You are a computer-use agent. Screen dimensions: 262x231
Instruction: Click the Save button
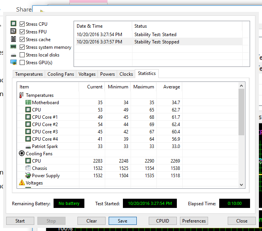[123, 221]
